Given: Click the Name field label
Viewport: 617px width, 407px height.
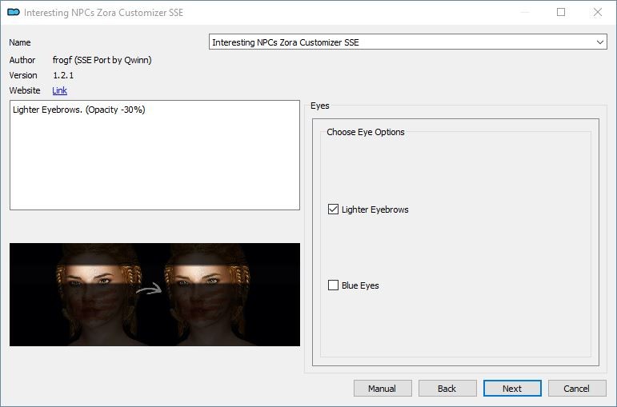Looking at the screenshot, I should tap(20, 42).
